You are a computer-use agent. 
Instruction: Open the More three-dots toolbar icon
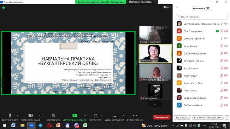[x=135, y=116]
